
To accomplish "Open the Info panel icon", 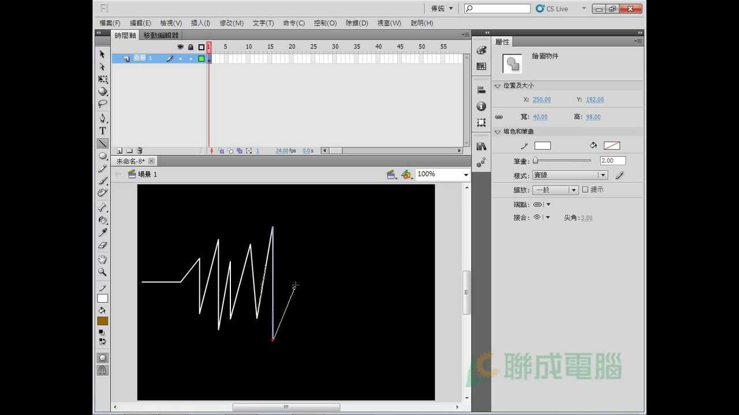I will 482,107.
